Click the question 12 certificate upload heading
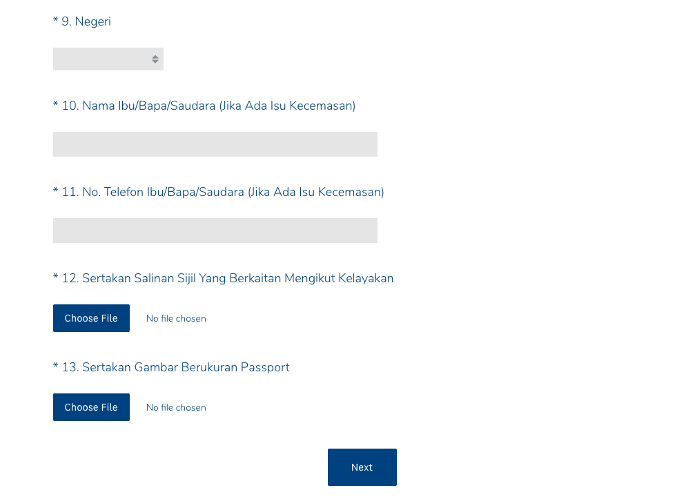The height and width of the screenshot is (499, 695). click(x=223, y=278)
